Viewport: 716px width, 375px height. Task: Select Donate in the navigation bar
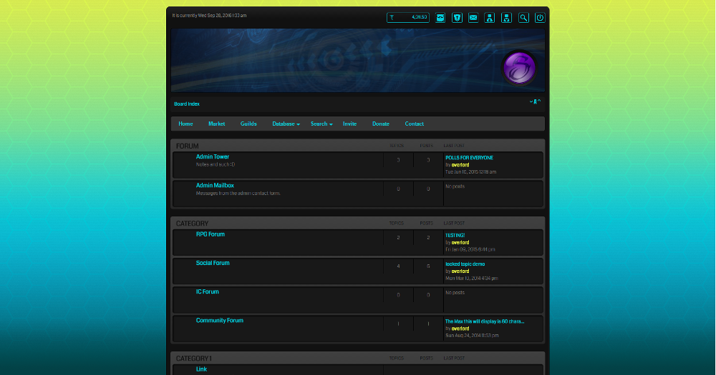point(380,124)
